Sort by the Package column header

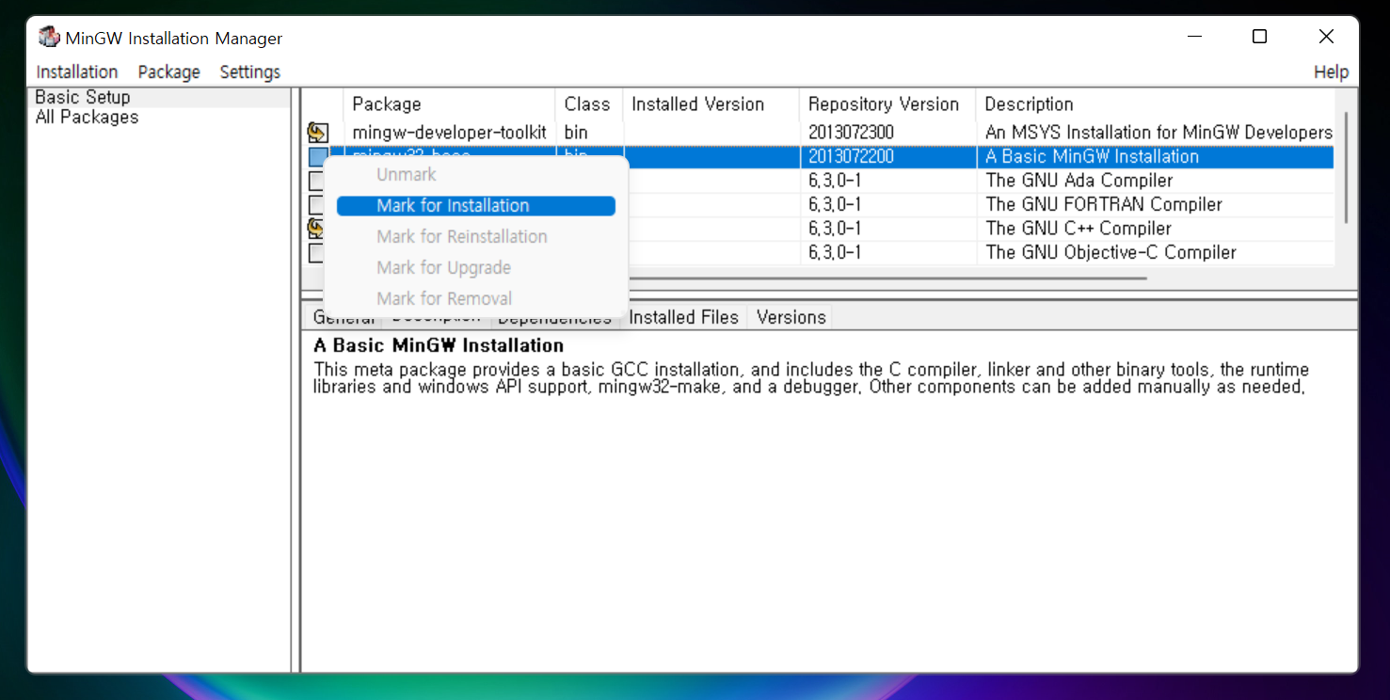[450, 104]
